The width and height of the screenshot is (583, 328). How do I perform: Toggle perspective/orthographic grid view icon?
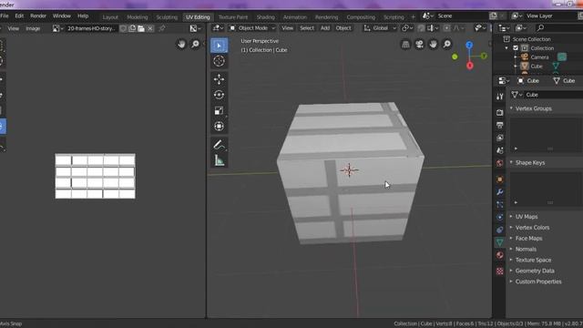(x=405, y=45)
